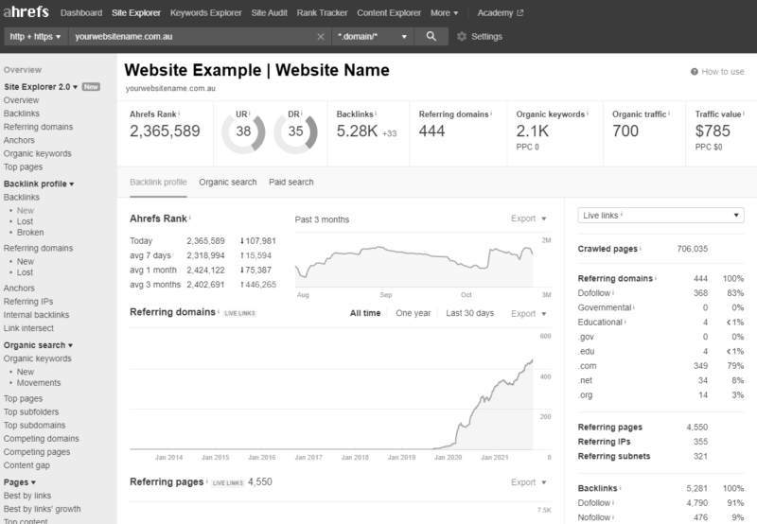Open the More menu dropdown
Image resolution: width=757 pixels, height=524 pixels.
point(444,13)
